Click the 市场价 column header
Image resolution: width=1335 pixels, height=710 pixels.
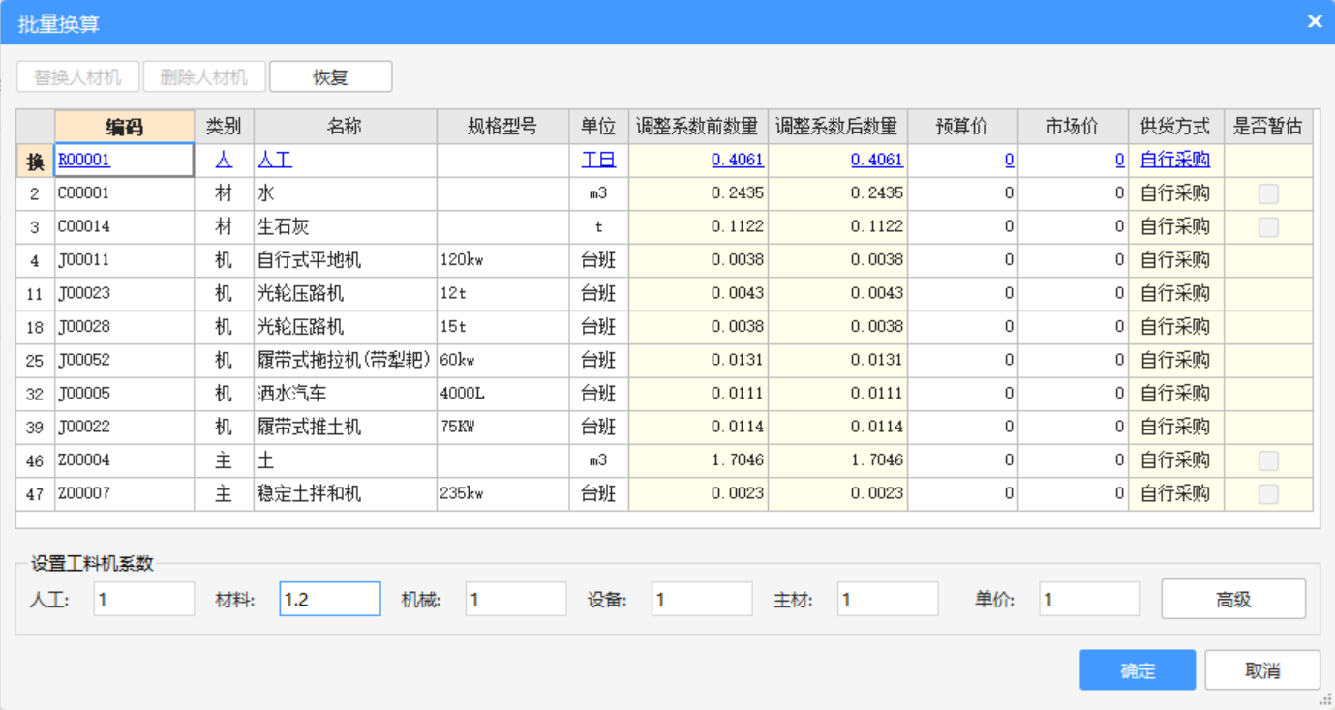pos(1072,127)
